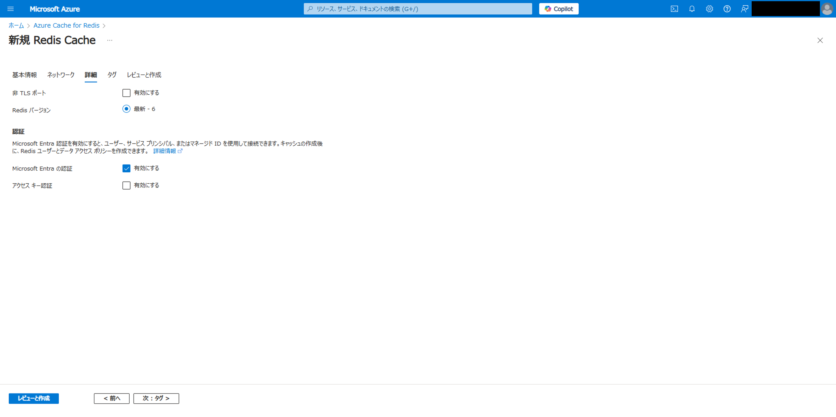Screen dimensions: 836x417
Task: Enable the アクセス キー認証 checkbox
Action: pos(126,185)
